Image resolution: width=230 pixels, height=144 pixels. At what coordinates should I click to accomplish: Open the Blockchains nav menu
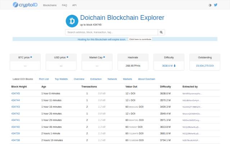[50, 5]
